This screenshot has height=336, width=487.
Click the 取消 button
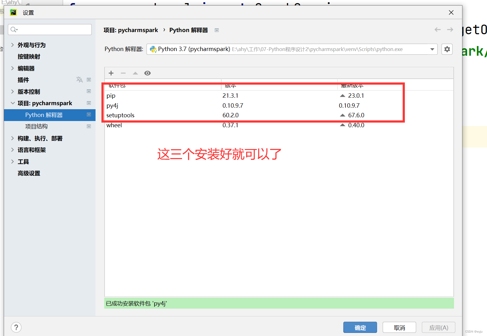pyautogui.click(x=399, y=328)
